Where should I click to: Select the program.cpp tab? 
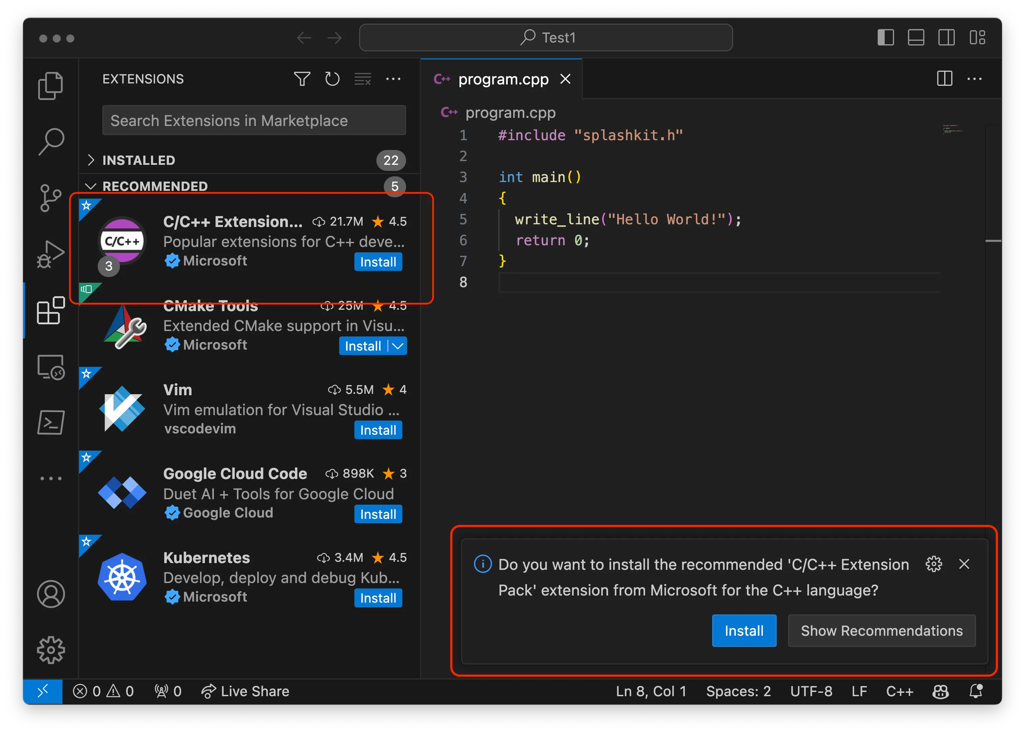(501, 79)
